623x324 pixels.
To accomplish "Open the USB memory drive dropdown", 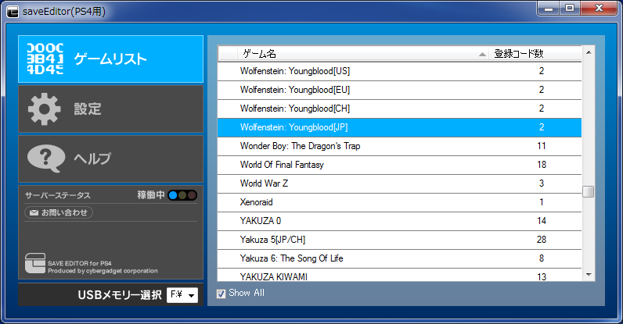I will [x=183, y=295].
